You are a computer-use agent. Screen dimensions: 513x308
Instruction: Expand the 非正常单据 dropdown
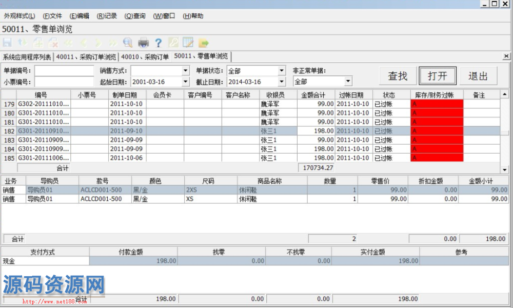(x=348, y=81)
